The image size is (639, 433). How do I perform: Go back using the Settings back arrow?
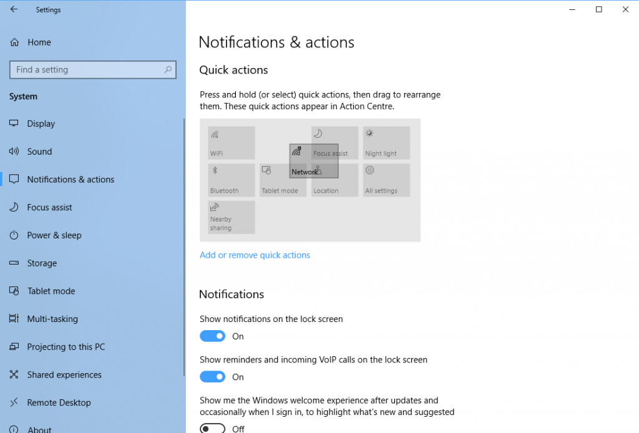click(x=14, y=9)
